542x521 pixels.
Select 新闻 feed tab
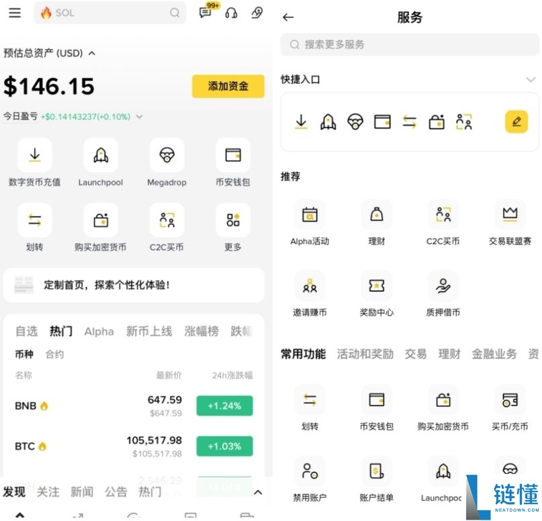tap(82, 491)
